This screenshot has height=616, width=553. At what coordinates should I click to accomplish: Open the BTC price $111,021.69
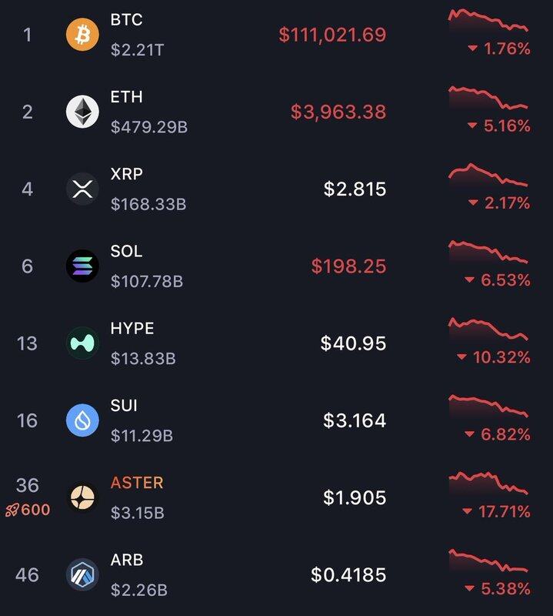tap(332, 35)
